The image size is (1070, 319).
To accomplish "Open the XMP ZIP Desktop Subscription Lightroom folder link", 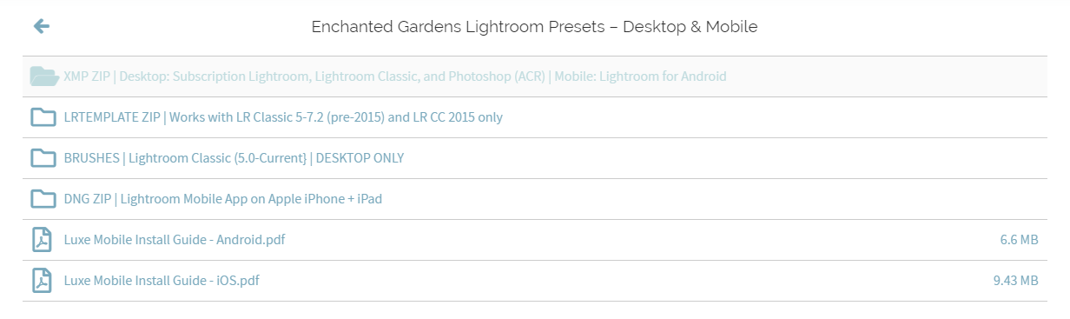I will [x=395, y=76].
